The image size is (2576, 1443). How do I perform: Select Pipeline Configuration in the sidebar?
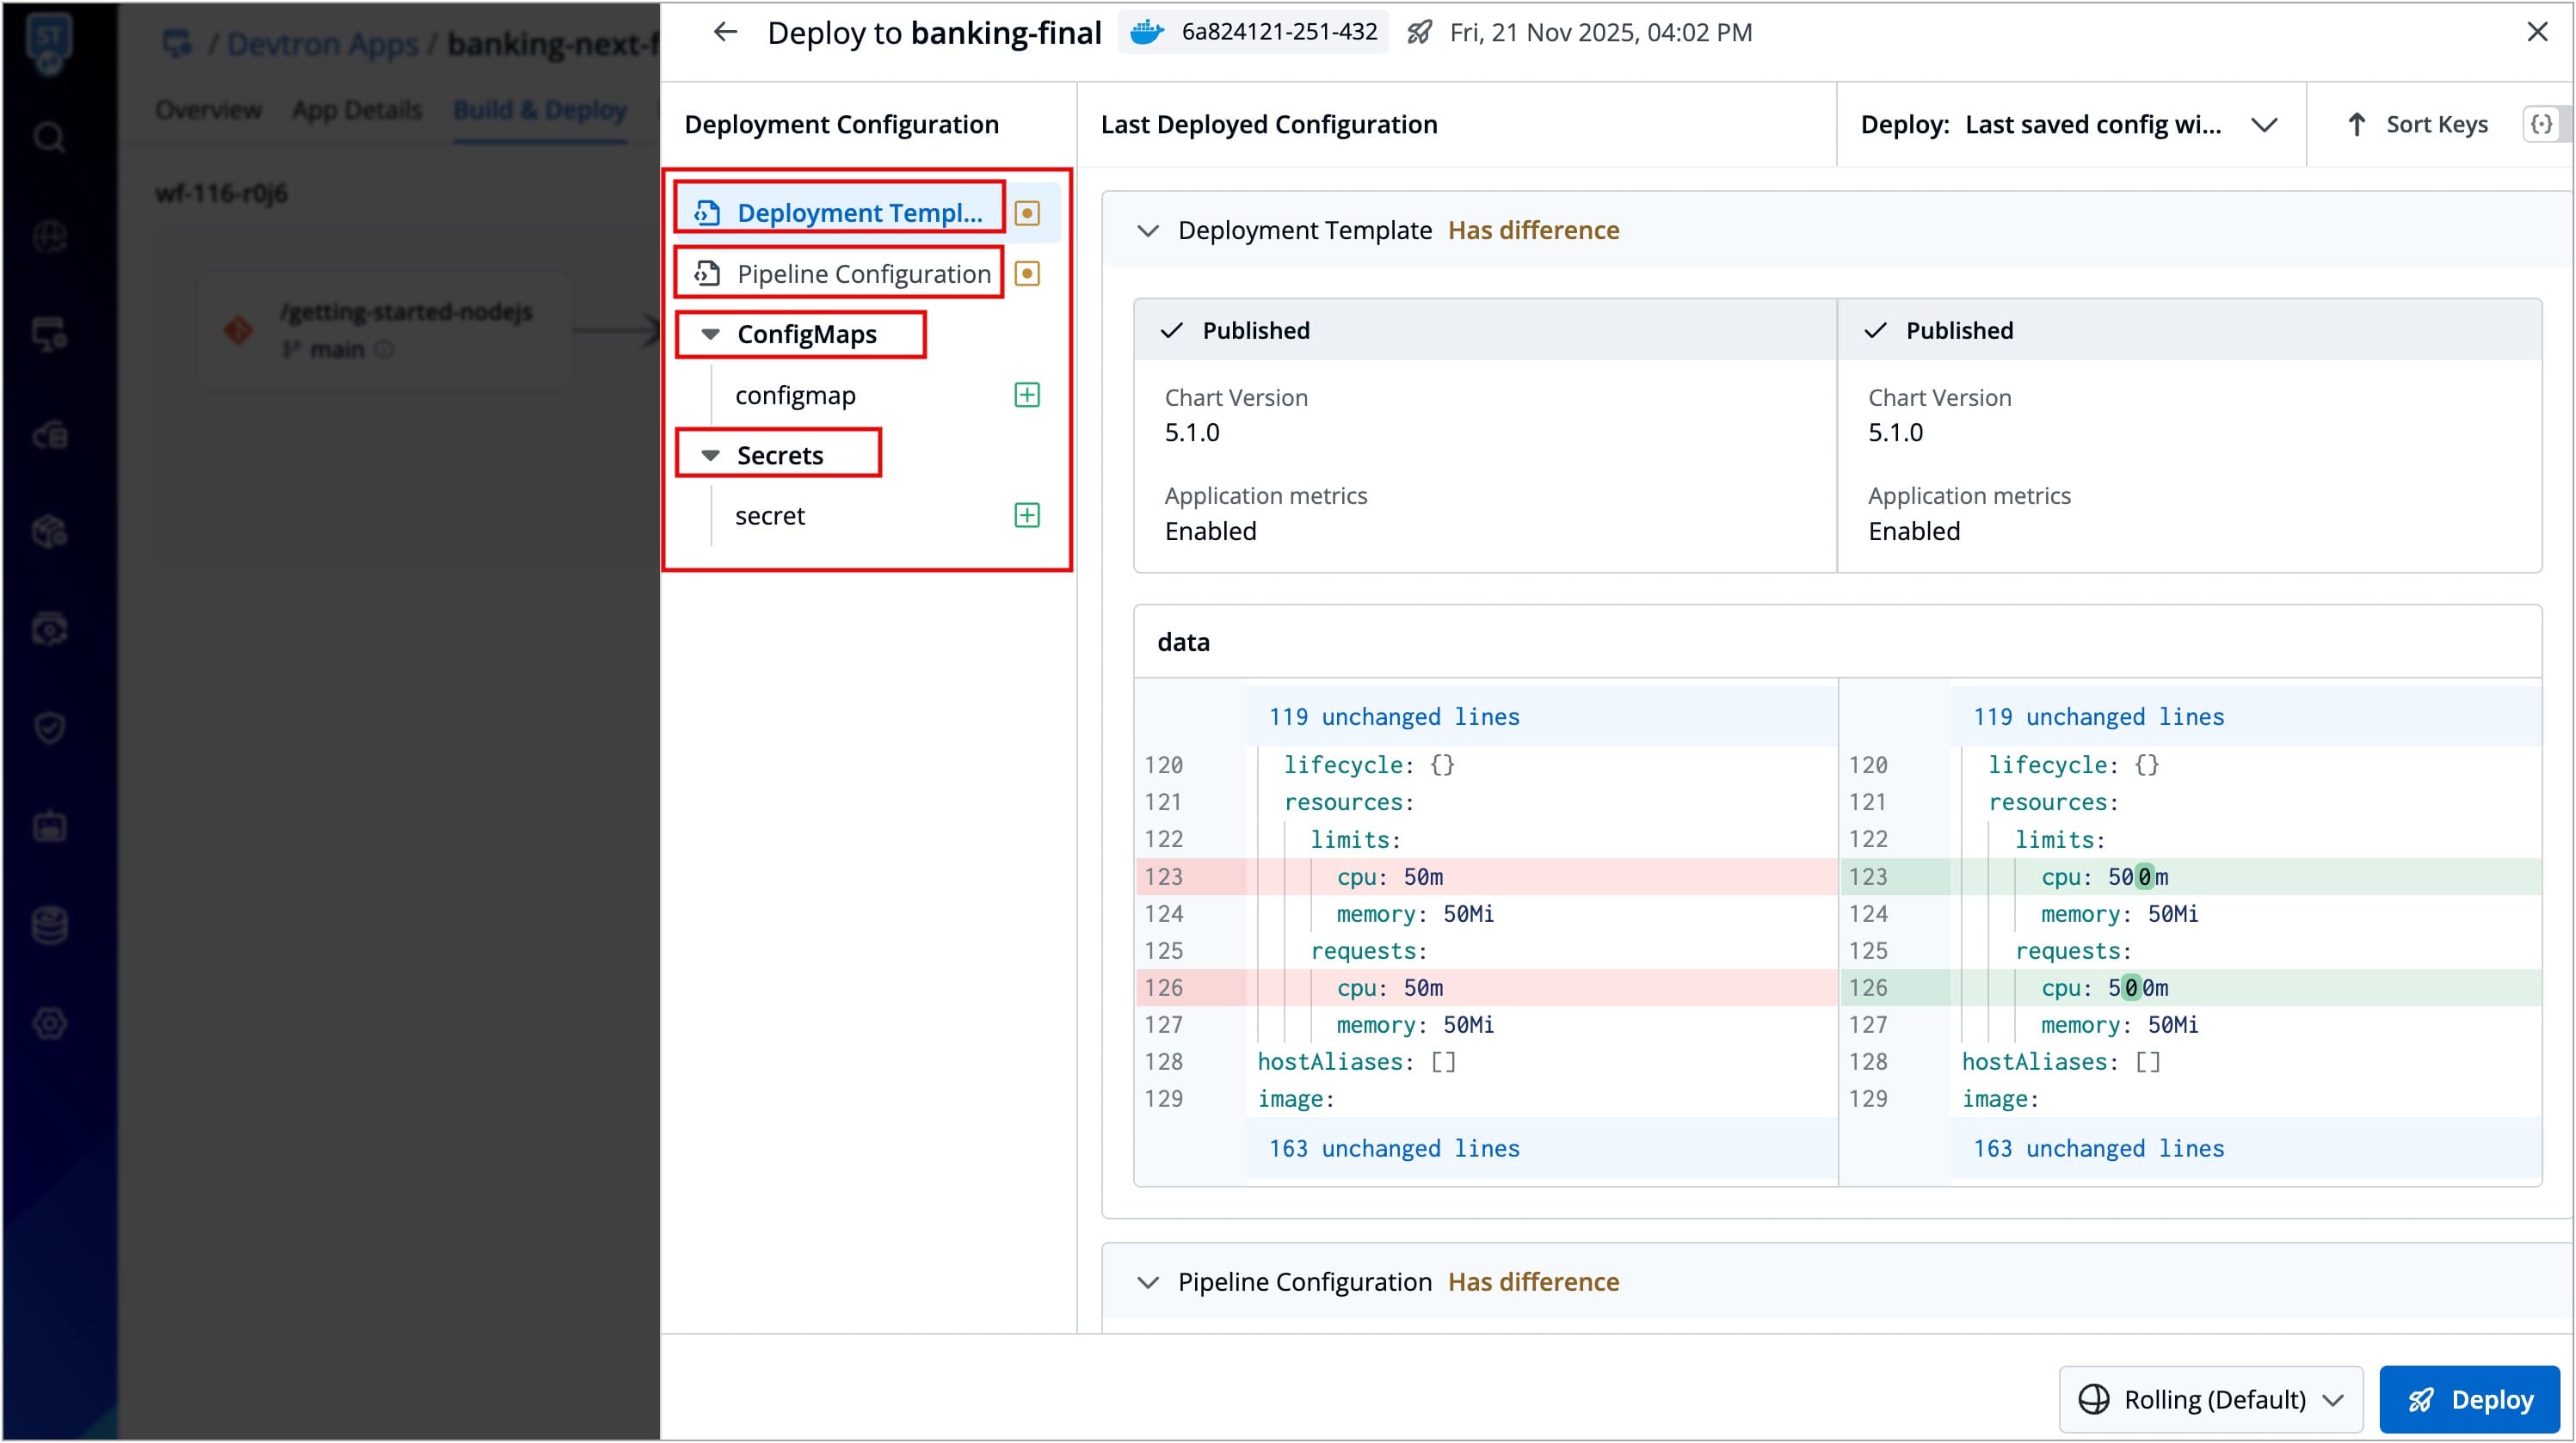[862, 273]
